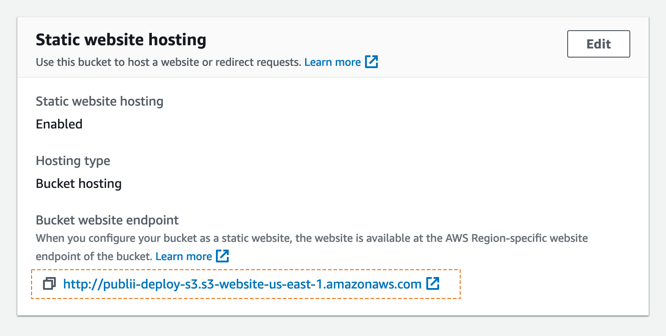Open the publii-deploy-s3 website endpoint URL
Viewport: 666px width, 336px height.
[x=242, y=283]
